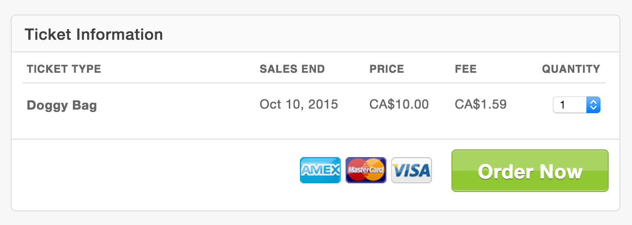Viewport: 632px width, 225px height.
Task: Click the VISA card icon
Action: point(411,170)
